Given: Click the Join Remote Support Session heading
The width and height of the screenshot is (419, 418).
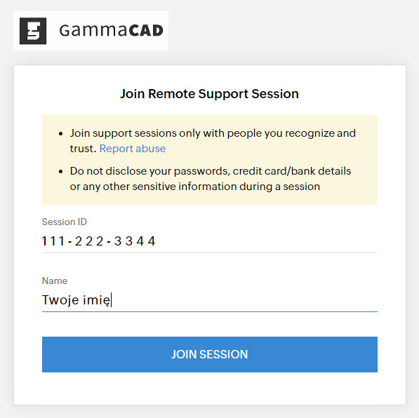Looking at the screenshot, I should (209, 94).
